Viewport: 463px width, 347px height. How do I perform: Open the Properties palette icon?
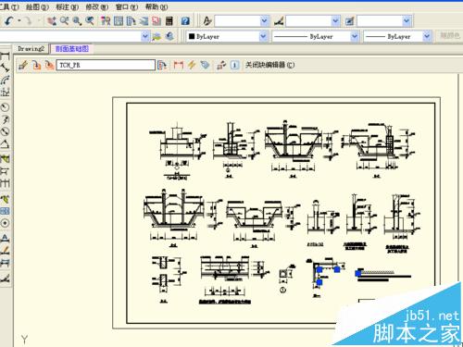pos(106,21)
